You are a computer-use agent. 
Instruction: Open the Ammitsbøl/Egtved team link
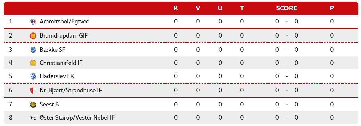coord(65,22)
